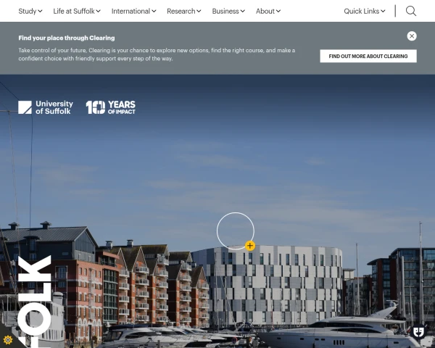Open the Quick Links dropdown
435x348 pixels.
click(365, 11)
